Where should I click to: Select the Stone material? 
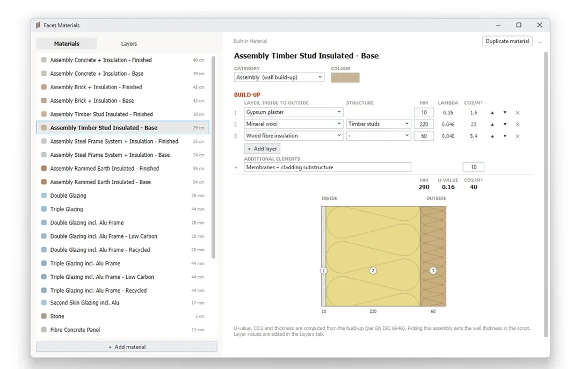pos(123,316)
